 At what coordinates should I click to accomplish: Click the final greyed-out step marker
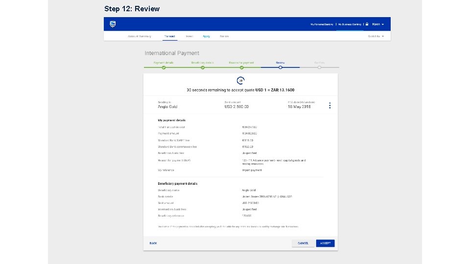point(320,67)
